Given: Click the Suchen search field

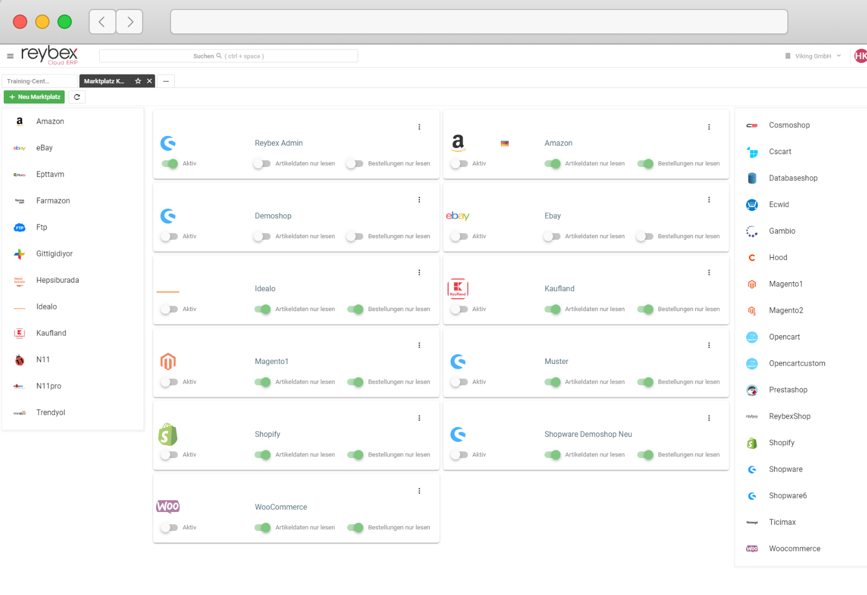Looking at the screenshot, I should [228, 56].
